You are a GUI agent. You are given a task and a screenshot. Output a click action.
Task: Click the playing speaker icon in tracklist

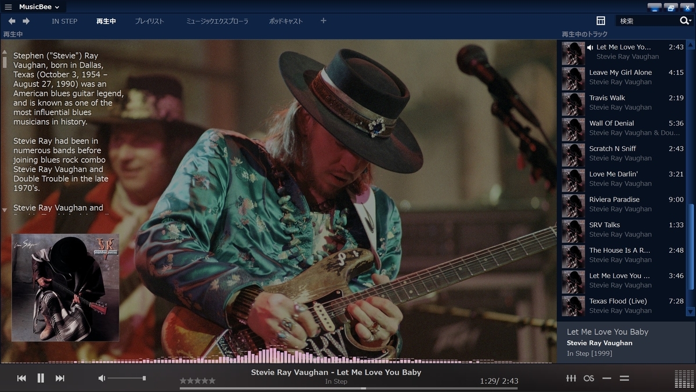[590, 47]
